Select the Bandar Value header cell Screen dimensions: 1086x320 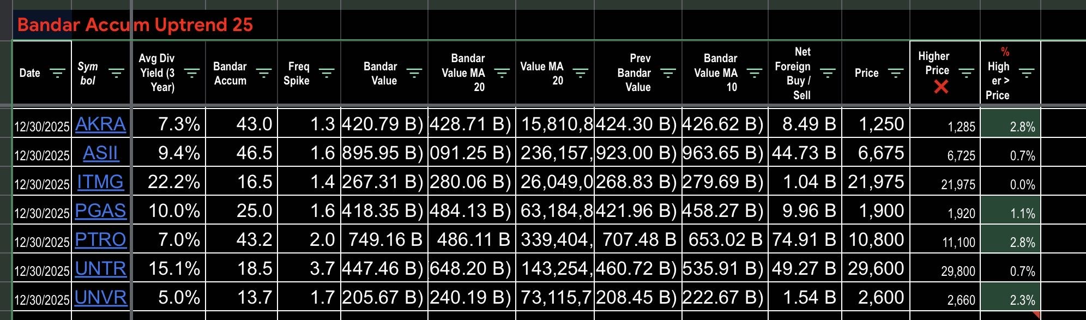(x=384, y=73)
